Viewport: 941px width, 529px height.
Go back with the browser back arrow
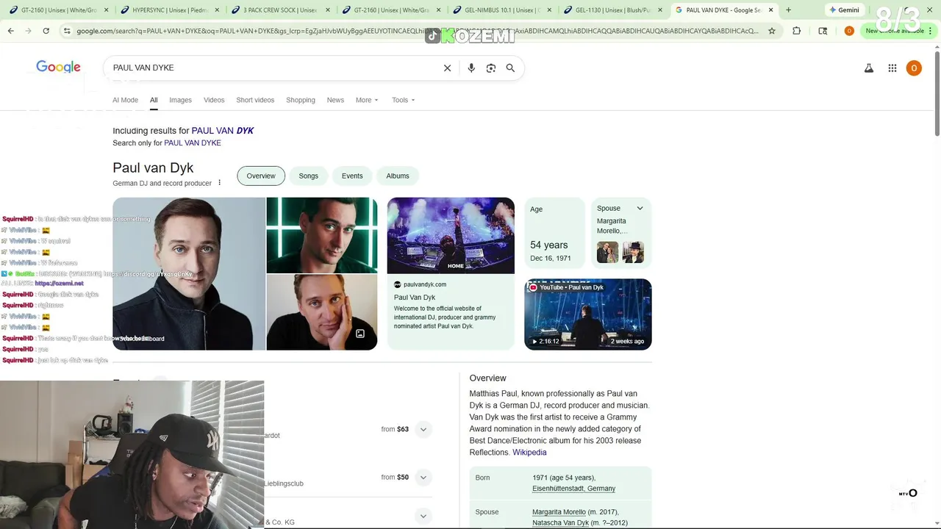pyautogui.click(x=10, y=31)
